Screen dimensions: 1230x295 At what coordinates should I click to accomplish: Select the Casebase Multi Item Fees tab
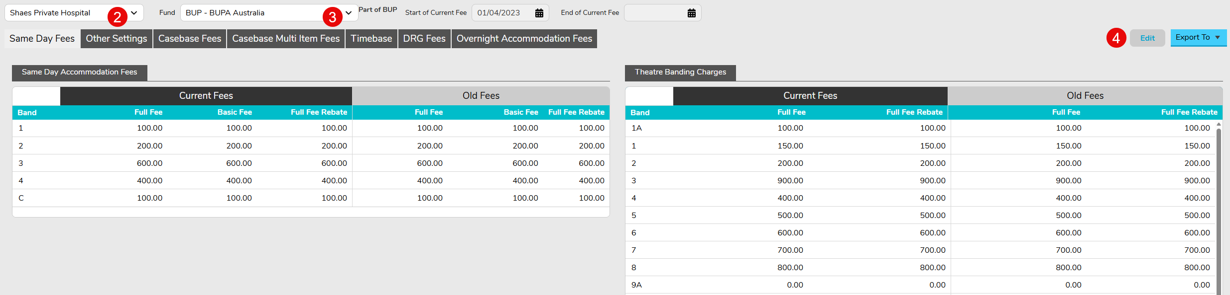coord(286,39)
